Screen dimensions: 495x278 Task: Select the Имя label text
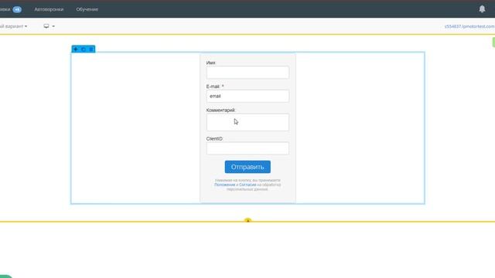[x=211, y=63]
